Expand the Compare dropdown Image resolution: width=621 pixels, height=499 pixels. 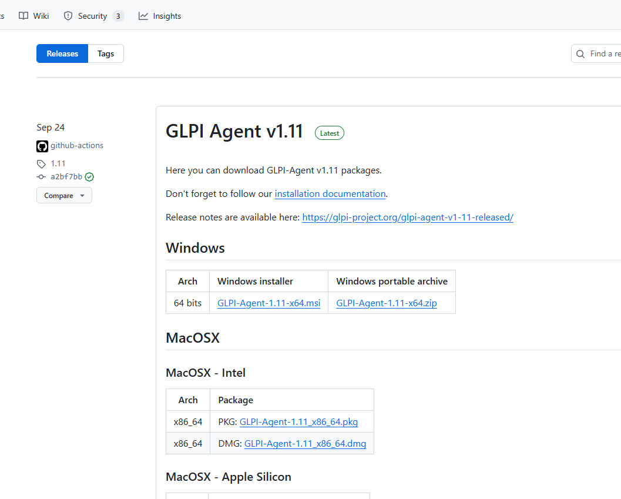(64, 195)
